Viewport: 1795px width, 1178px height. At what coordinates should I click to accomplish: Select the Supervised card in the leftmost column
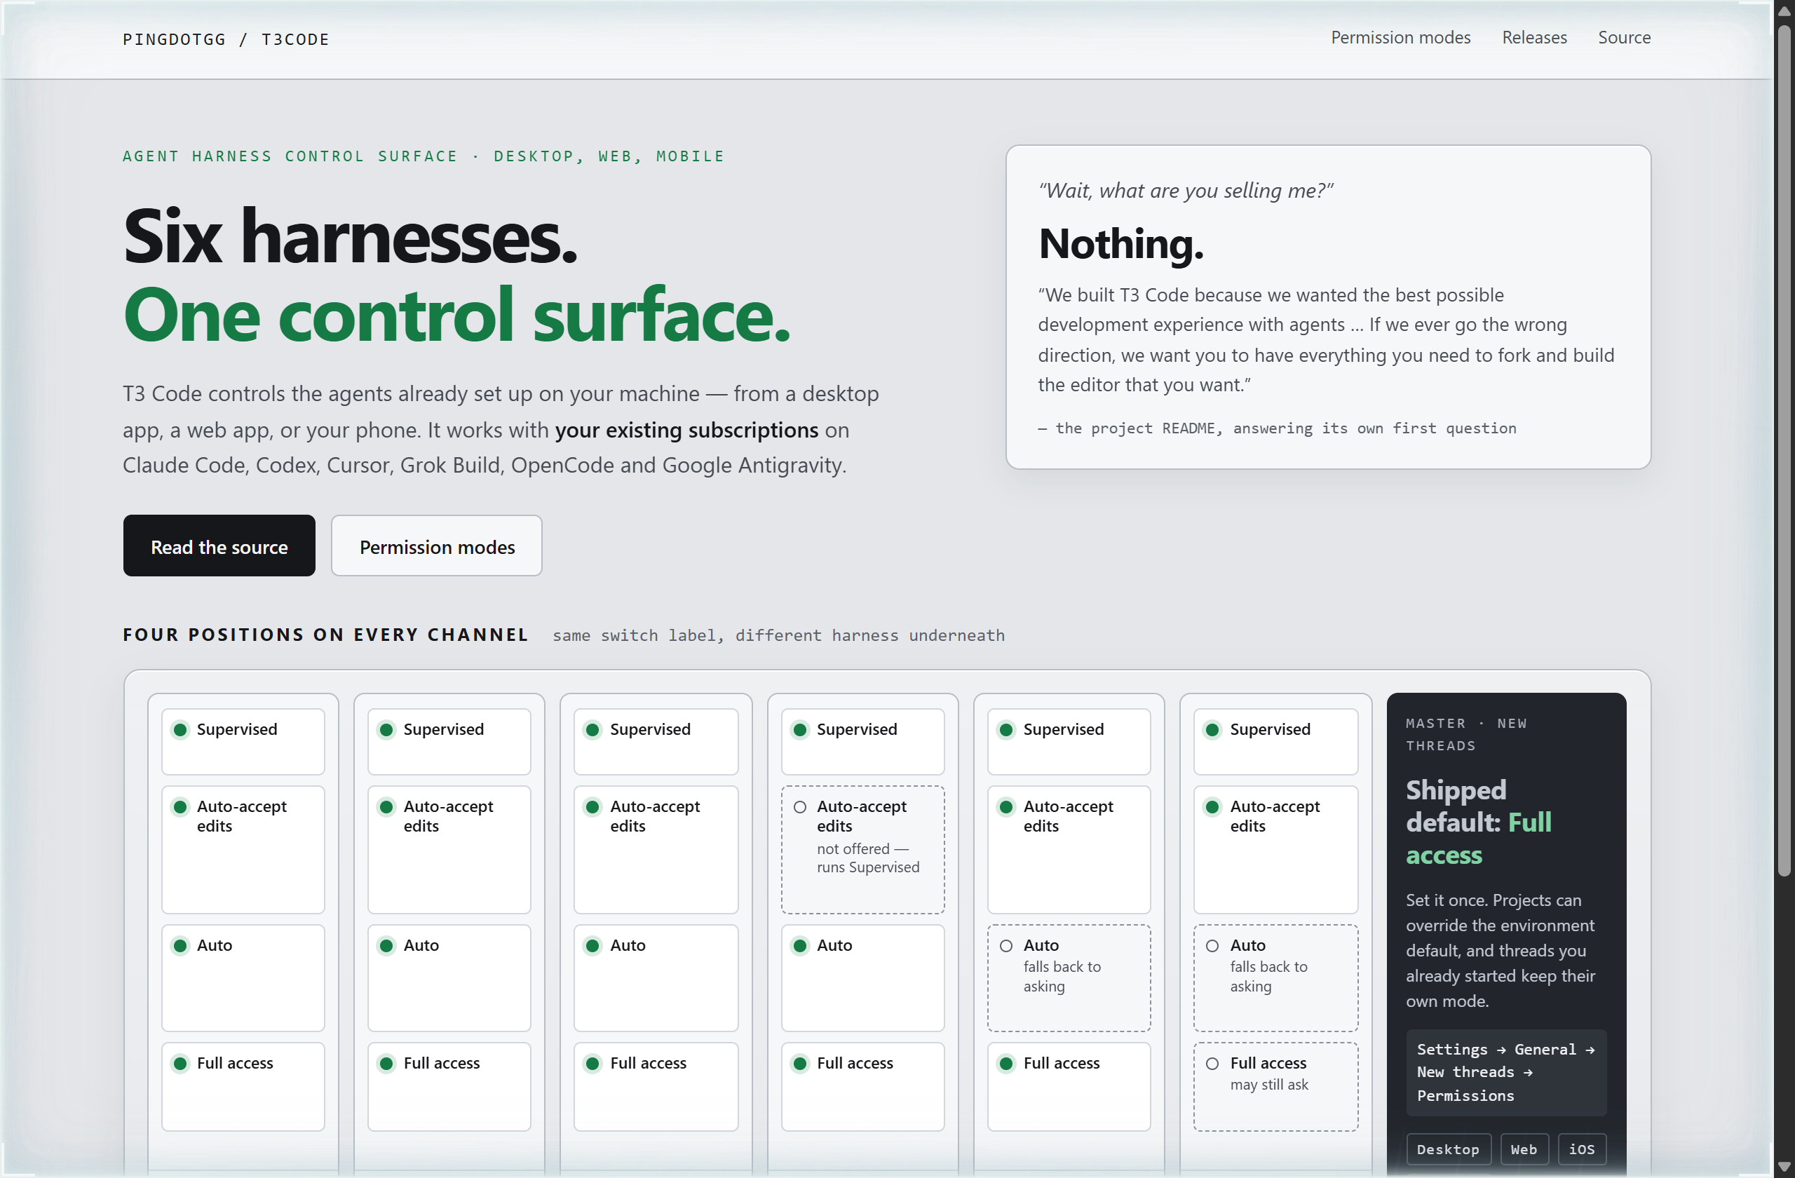point(243,741)
